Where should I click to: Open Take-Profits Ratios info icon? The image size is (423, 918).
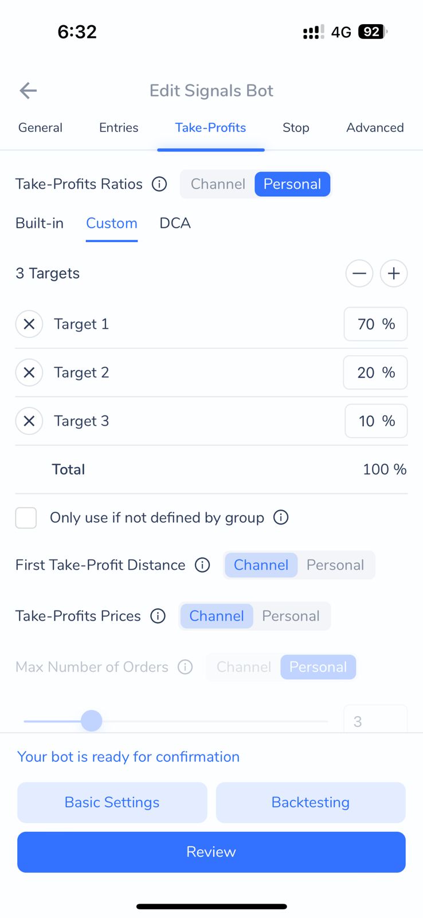[159, 184]
